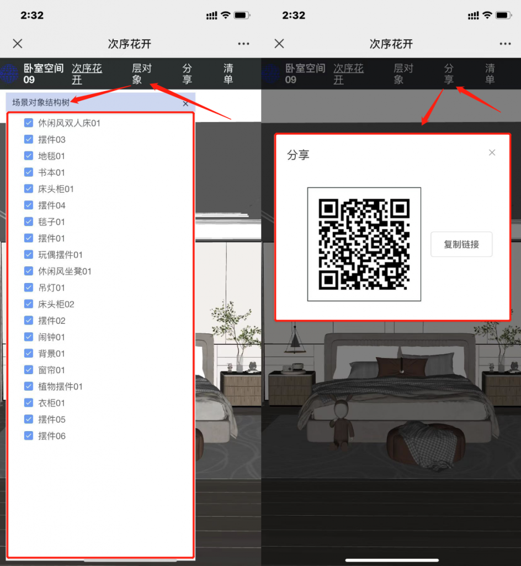The height and width of the screenshot is (566, 521).
Task: Tap the 次序花开 page title in left phone header
Action: (x=130, y=44)
